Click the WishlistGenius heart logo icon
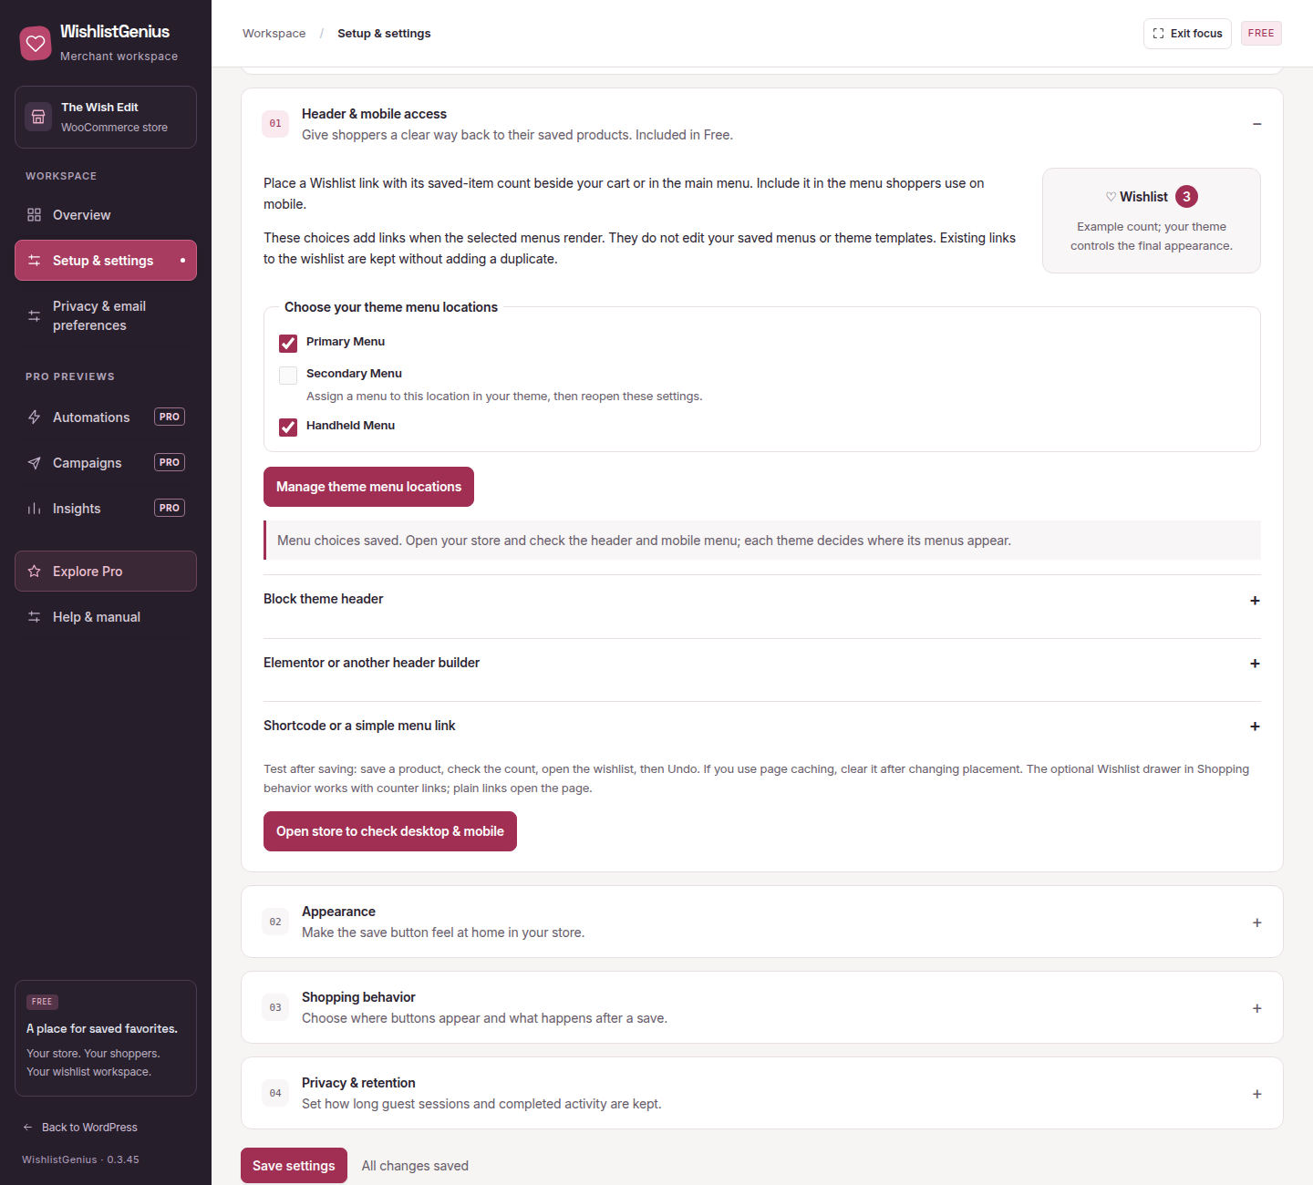This screenshot has height=1185, width=1313. tap(36, 43)
